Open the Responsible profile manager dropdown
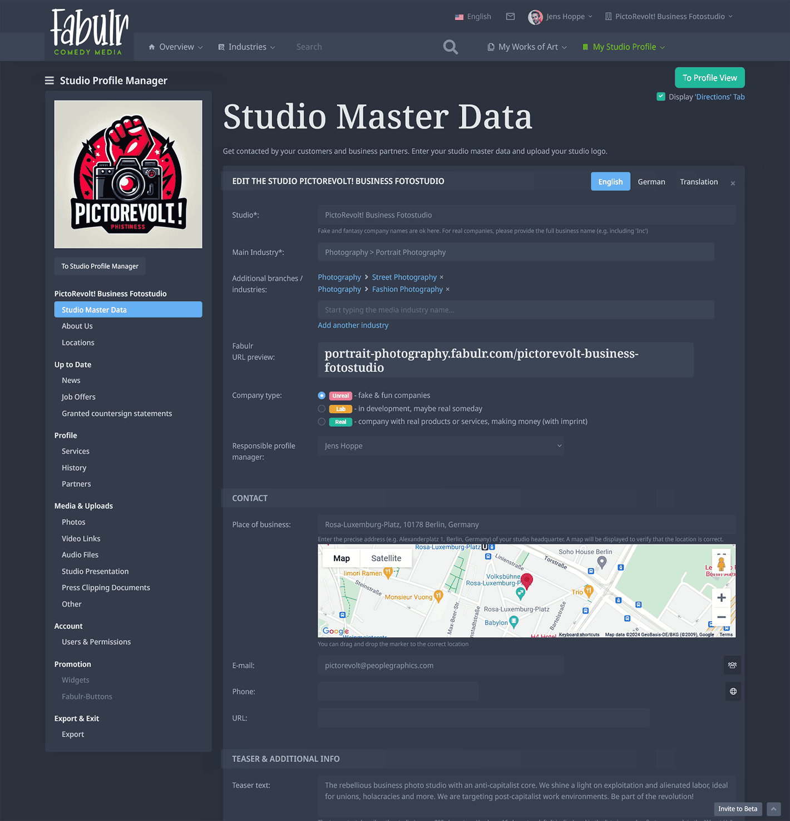Image resolution: width=790 pixels, height=821 pixels. pos(559,446)
